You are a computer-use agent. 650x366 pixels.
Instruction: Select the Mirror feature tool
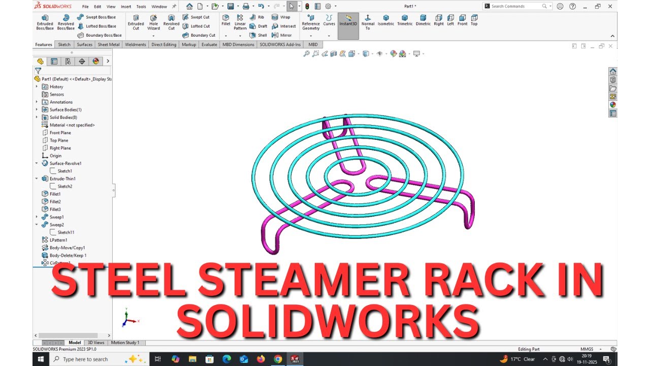282,35
